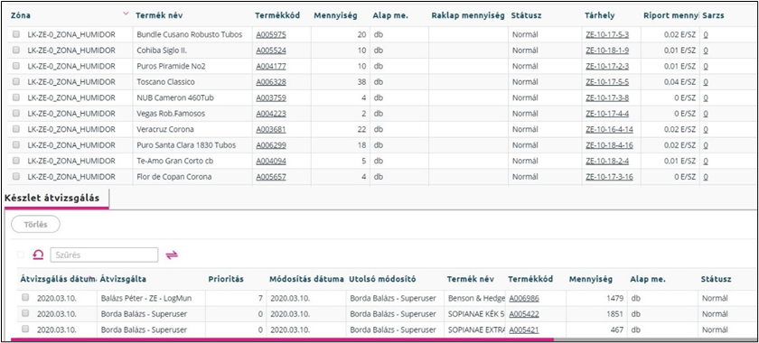Open storage location link ZE-10-17-5-5
759x343 pixels.
pos(607,82)
